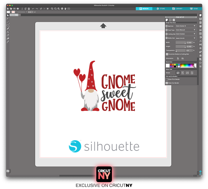Click the Transparency slider
This screenshot has width=208, height=189.
coord(181,50)
